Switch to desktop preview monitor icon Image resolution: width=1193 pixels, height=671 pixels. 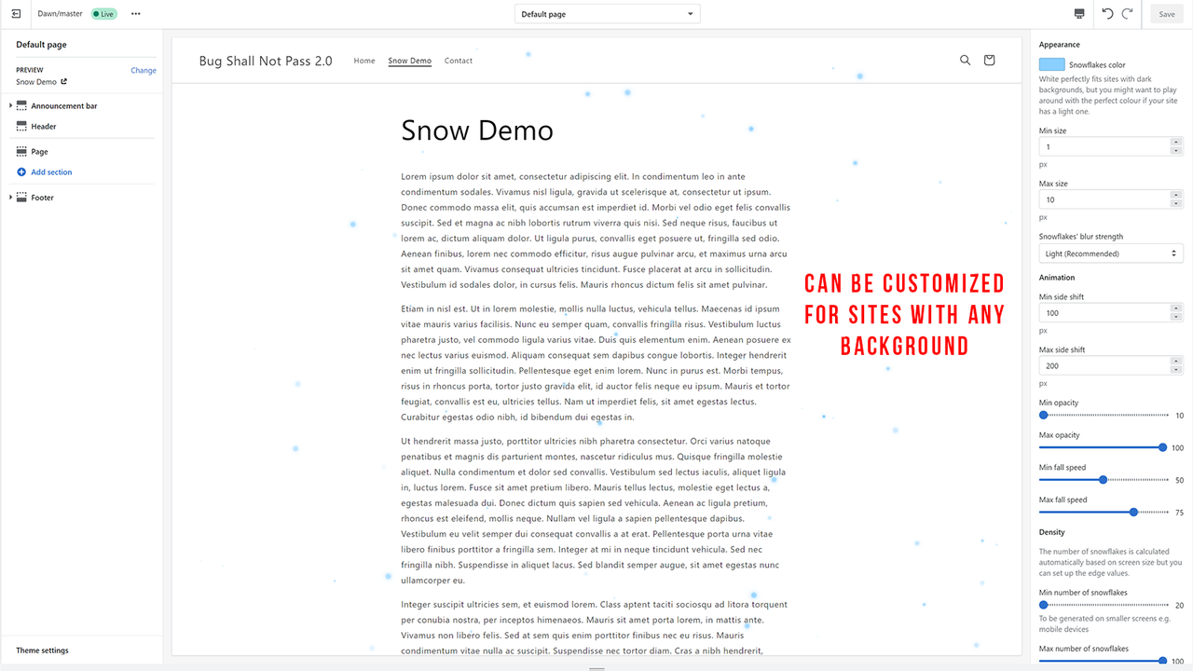pos(1079,14)
